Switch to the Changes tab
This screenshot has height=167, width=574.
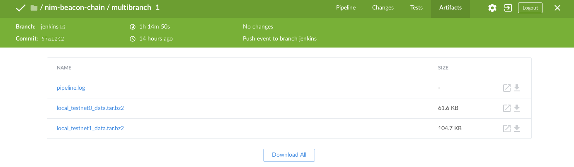coord(383,8)
